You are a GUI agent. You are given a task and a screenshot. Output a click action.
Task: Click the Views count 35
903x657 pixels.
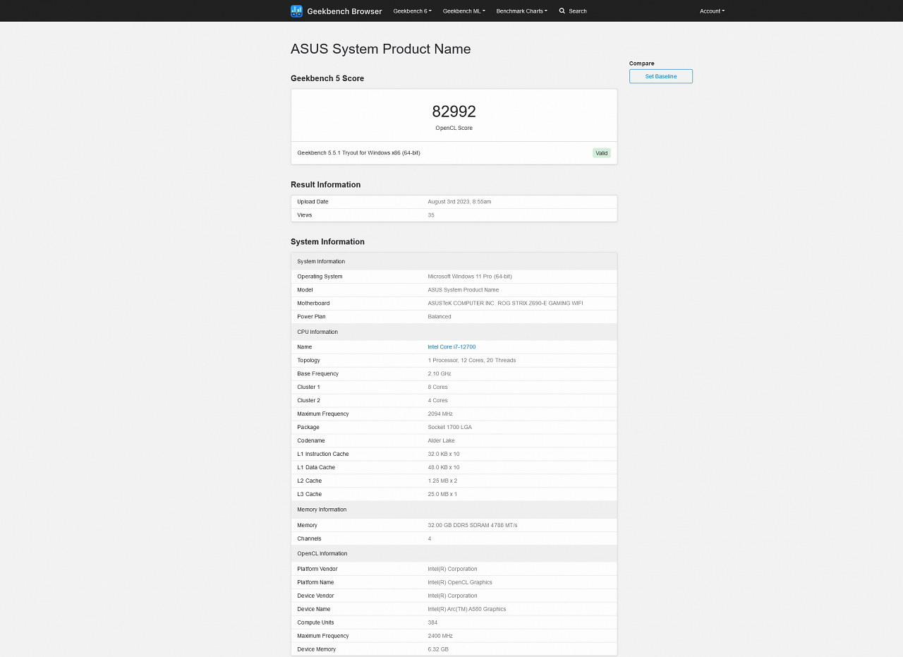point(431,215)
